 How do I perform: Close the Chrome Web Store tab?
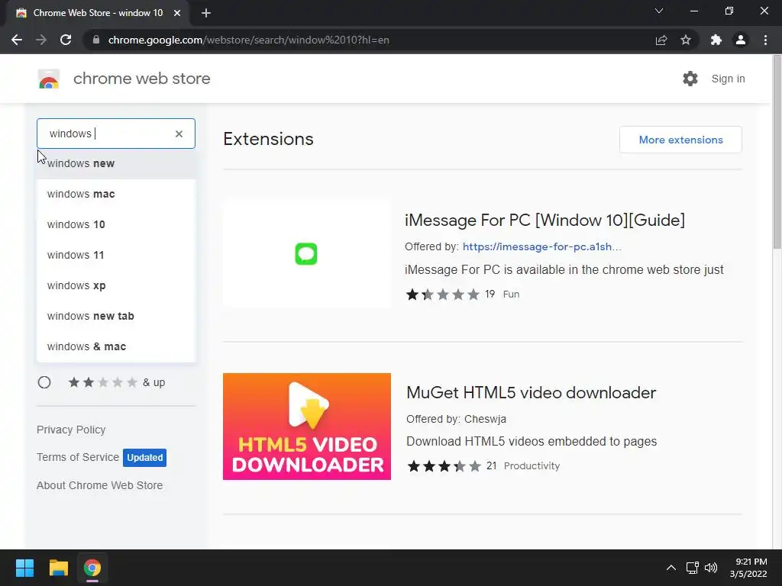click(177, 13)
